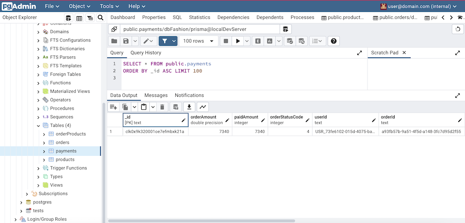Edit the paidAmount column pencil icon

(263, 120)
